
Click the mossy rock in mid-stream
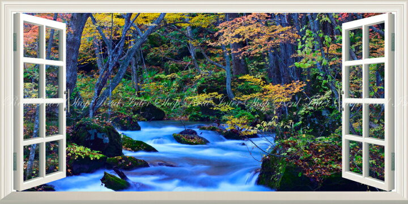(190, 138)
